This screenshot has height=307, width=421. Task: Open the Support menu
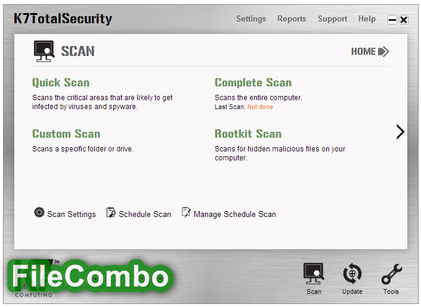tap(332, 19)
